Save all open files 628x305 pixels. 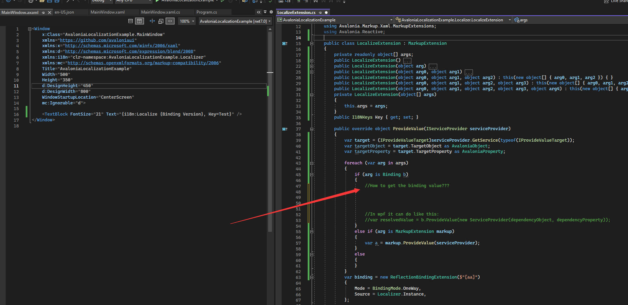57,2
